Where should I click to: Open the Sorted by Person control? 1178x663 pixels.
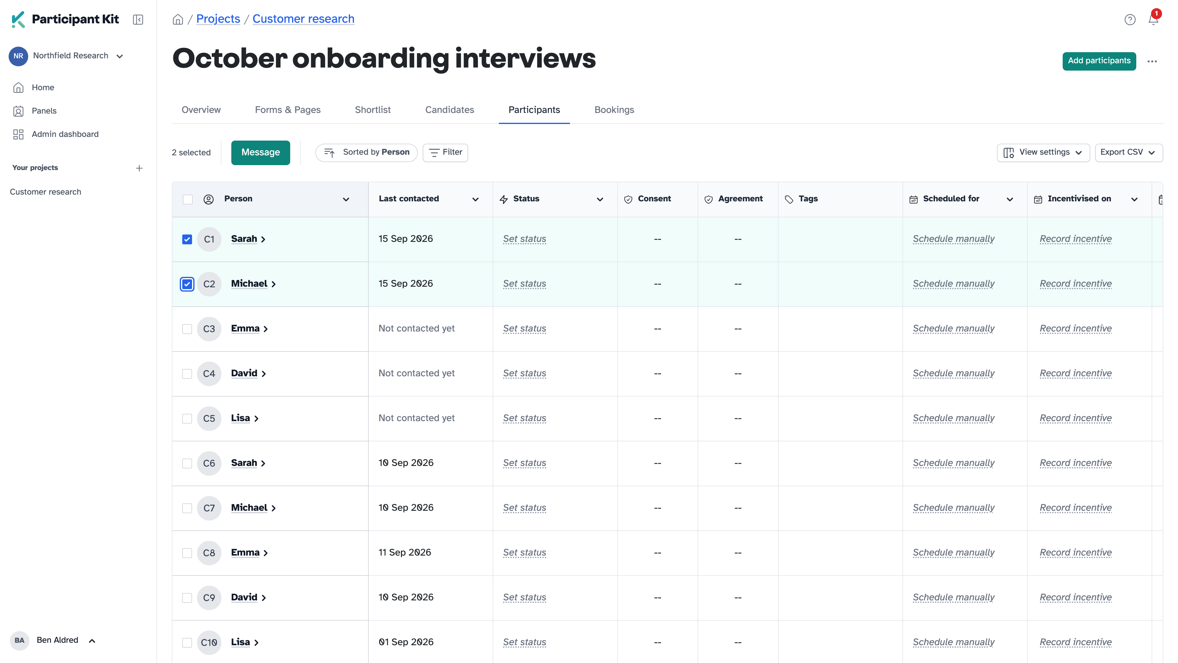point(366,152)
